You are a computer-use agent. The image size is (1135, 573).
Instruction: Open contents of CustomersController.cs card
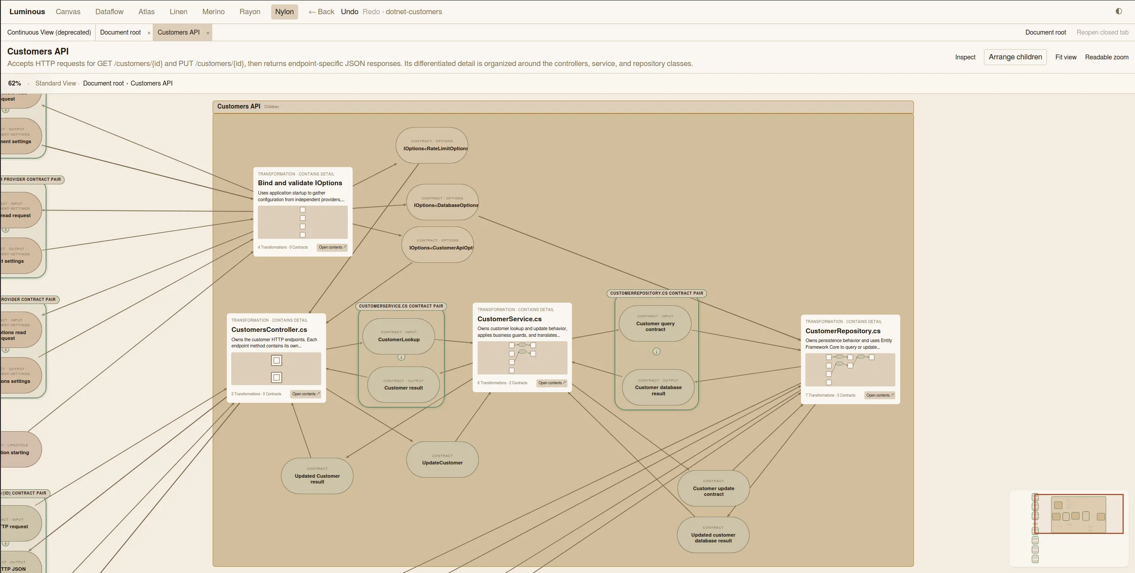[306, 394]
